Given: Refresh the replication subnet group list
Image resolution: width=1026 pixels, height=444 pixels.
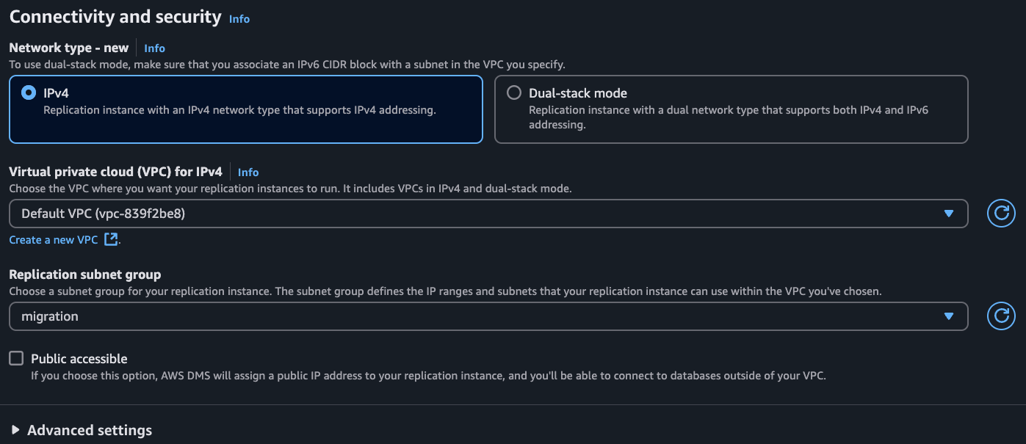Looking at the screenshot, I should pyautogui.click(x=1001, y=316).
